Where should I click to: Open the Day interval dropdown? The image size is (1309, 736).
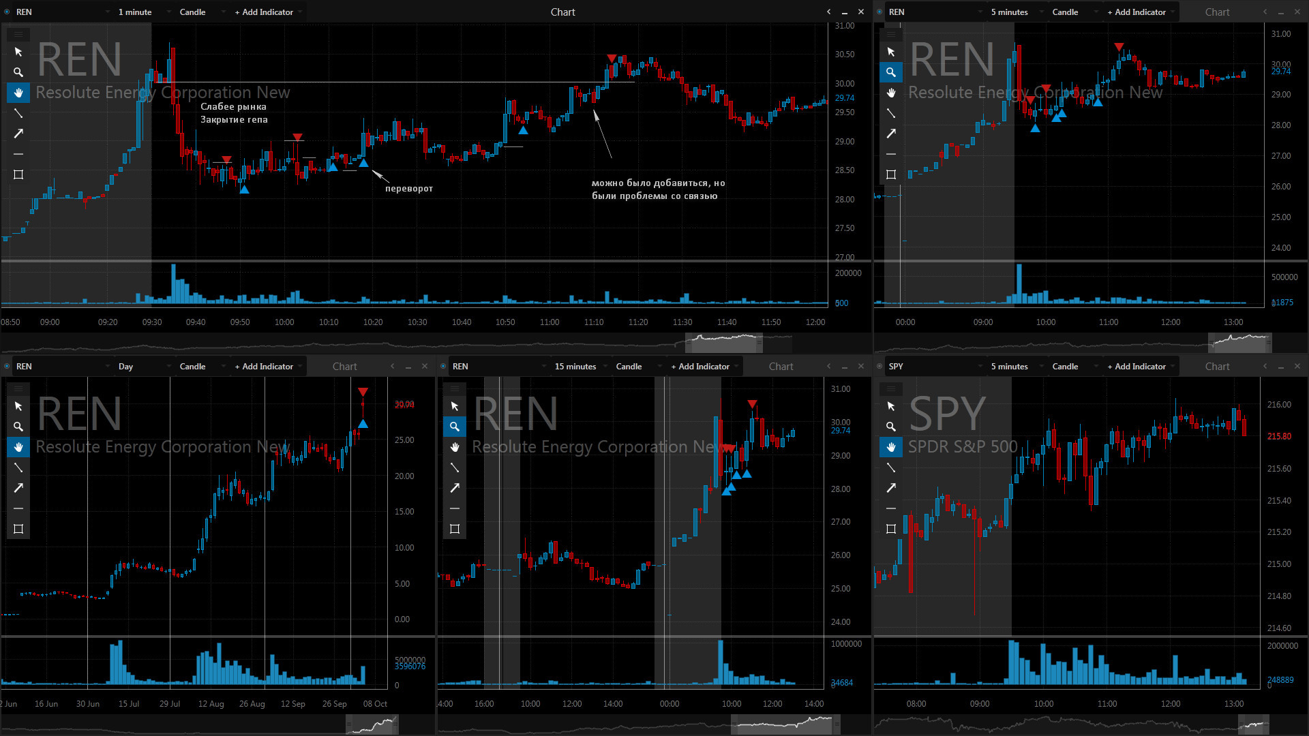click(144, 367)
